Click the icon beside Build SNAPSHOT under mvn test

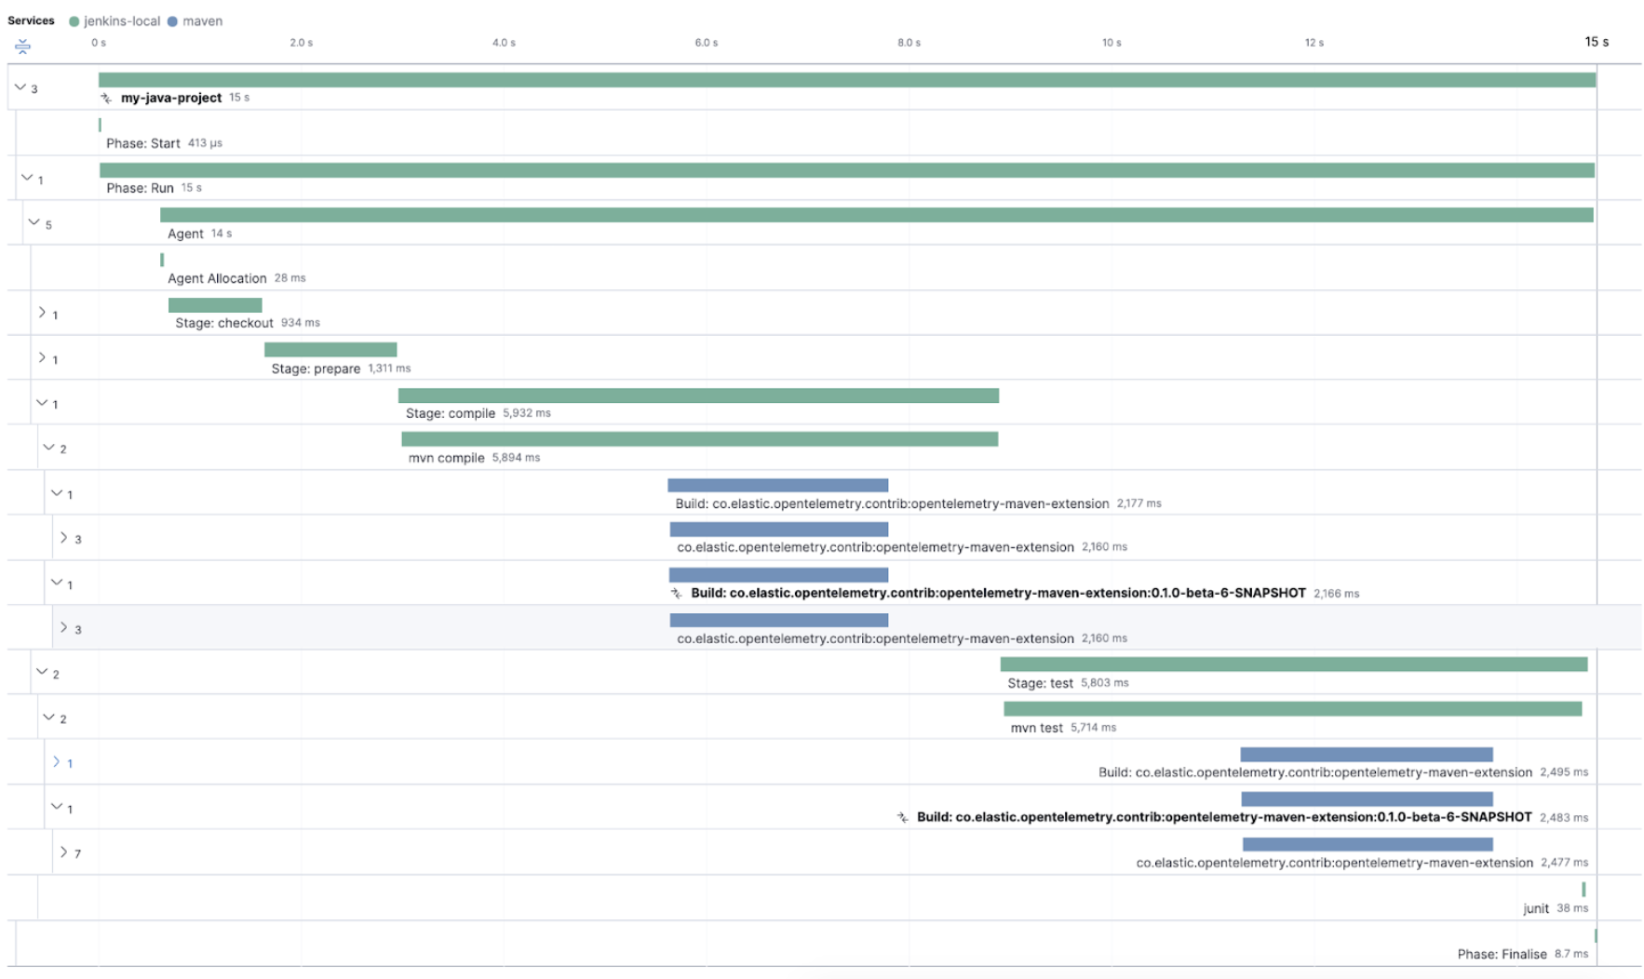tap(901, 815)
